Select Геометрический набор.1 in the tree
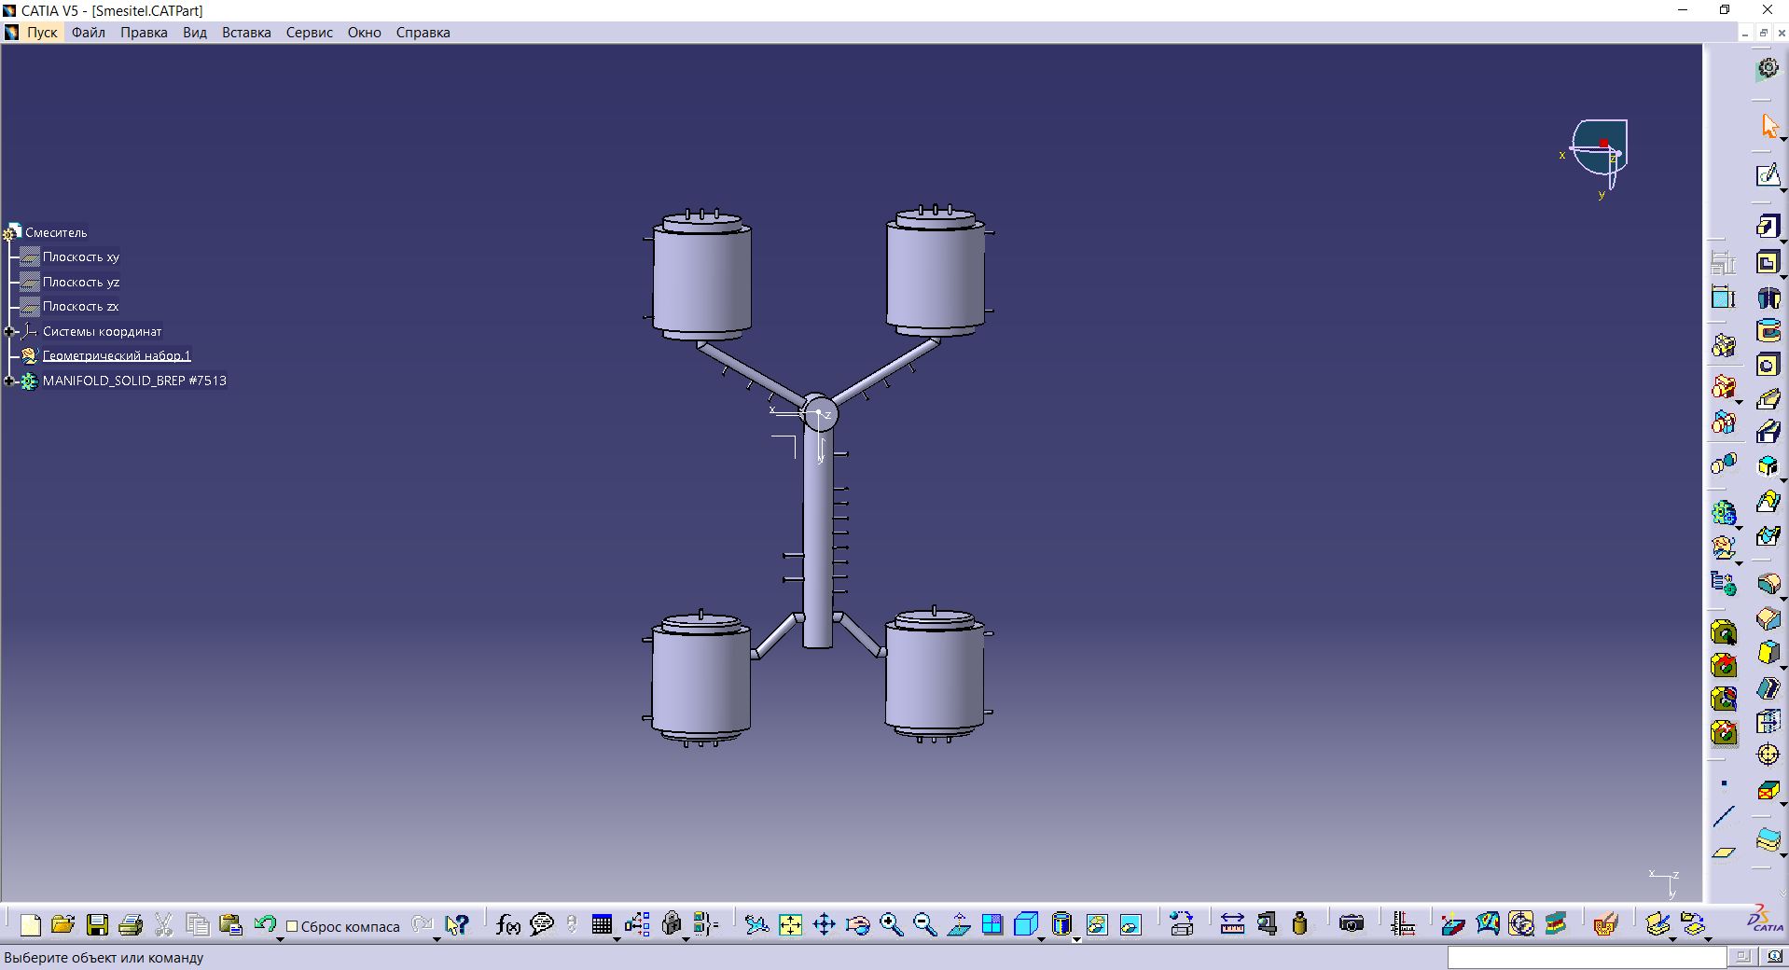Screen dimensions: 1789x970 117,355
